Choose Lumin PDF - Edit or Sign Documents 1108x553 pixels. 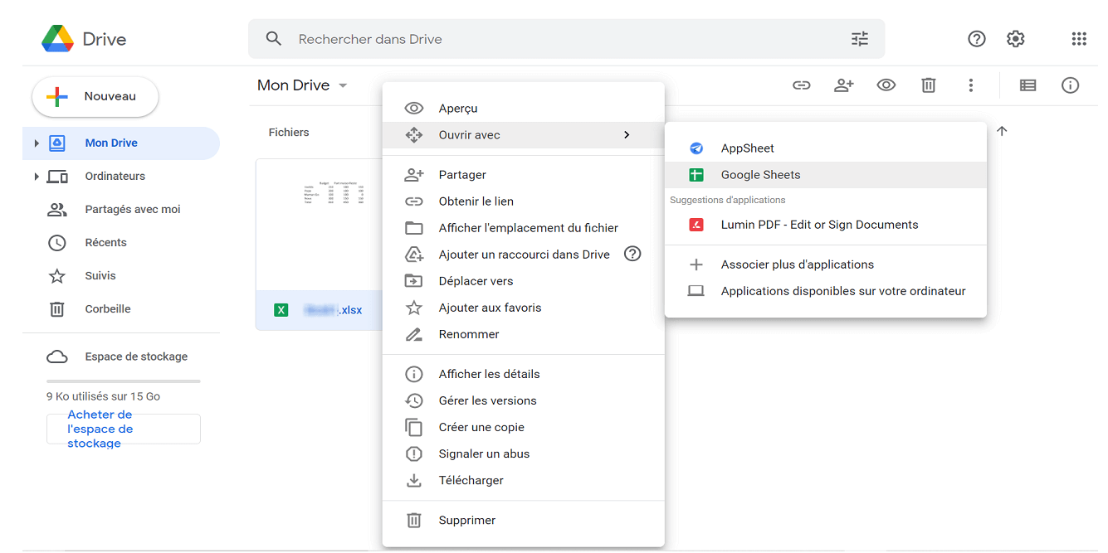[826, 225]
